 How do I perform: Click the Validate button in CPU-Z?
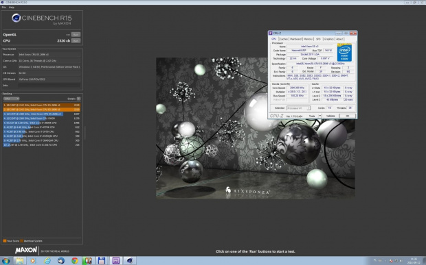330,116
